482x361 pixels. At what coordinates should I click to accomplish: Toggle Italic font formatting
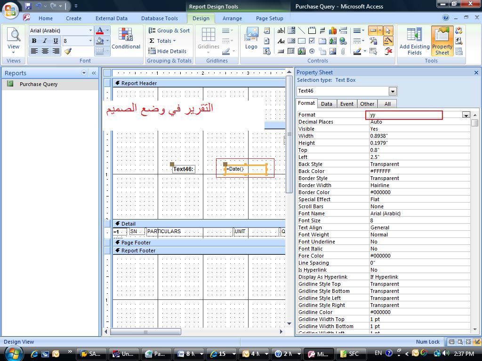tap(45, 41)
